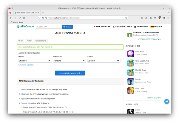The height and width of the screenshot is (123, 179).
Task: Click the padlock site security icon
Action: coord(43,18)
